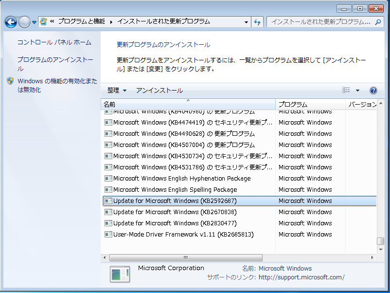Viewport: 390px width, 293px height.
Task: Click the Control Panel icon in address bar
Action: click(44, 21)
